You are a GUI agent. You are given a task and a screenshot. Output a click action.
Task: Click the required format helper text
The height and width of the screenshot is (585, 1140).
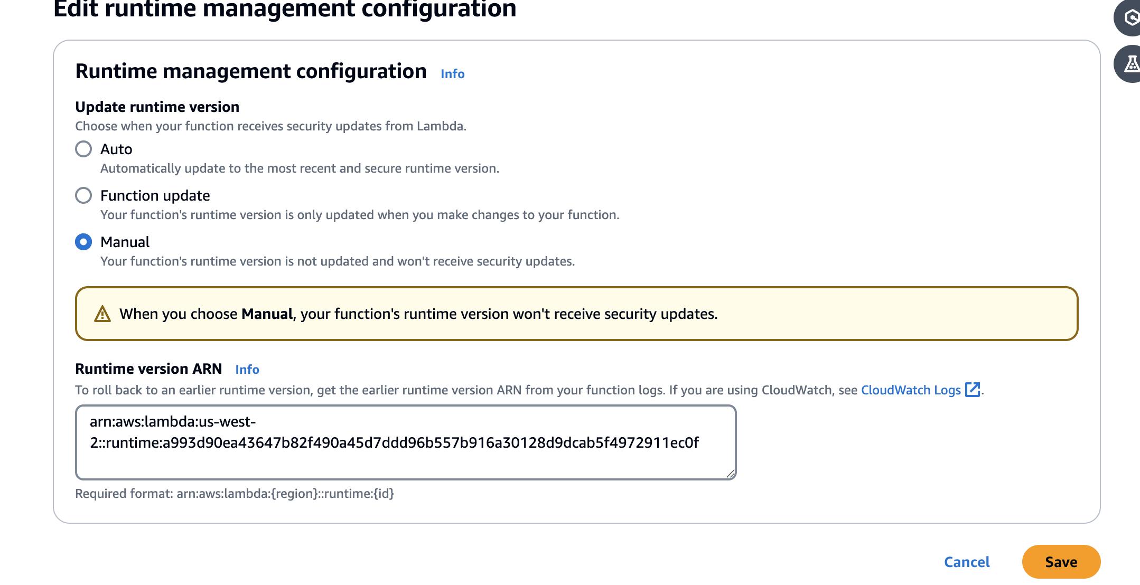pyautogui.click(x=235, y=494)
